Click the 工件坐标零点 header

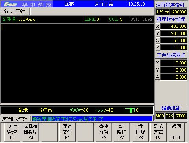pyautogui.click(x=171, y=55)
